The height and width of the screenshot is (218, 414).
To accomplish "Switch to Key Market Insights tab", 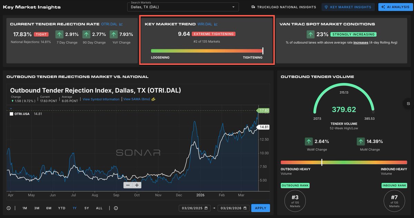I will 348,7.
